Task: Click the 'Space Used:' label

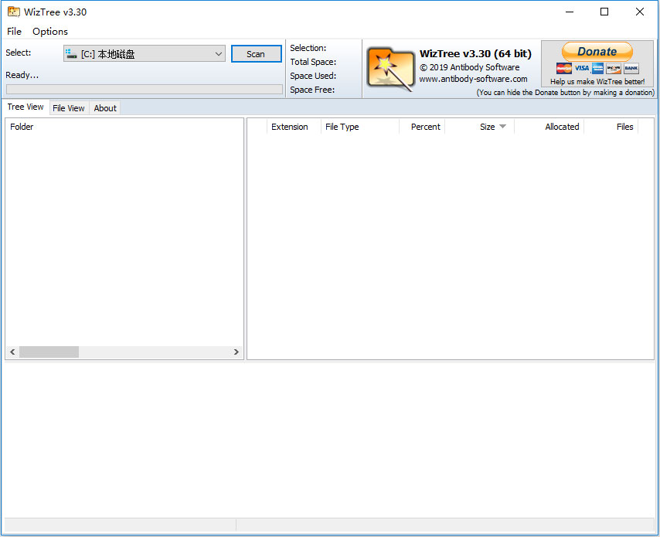Action: (313, 76)
